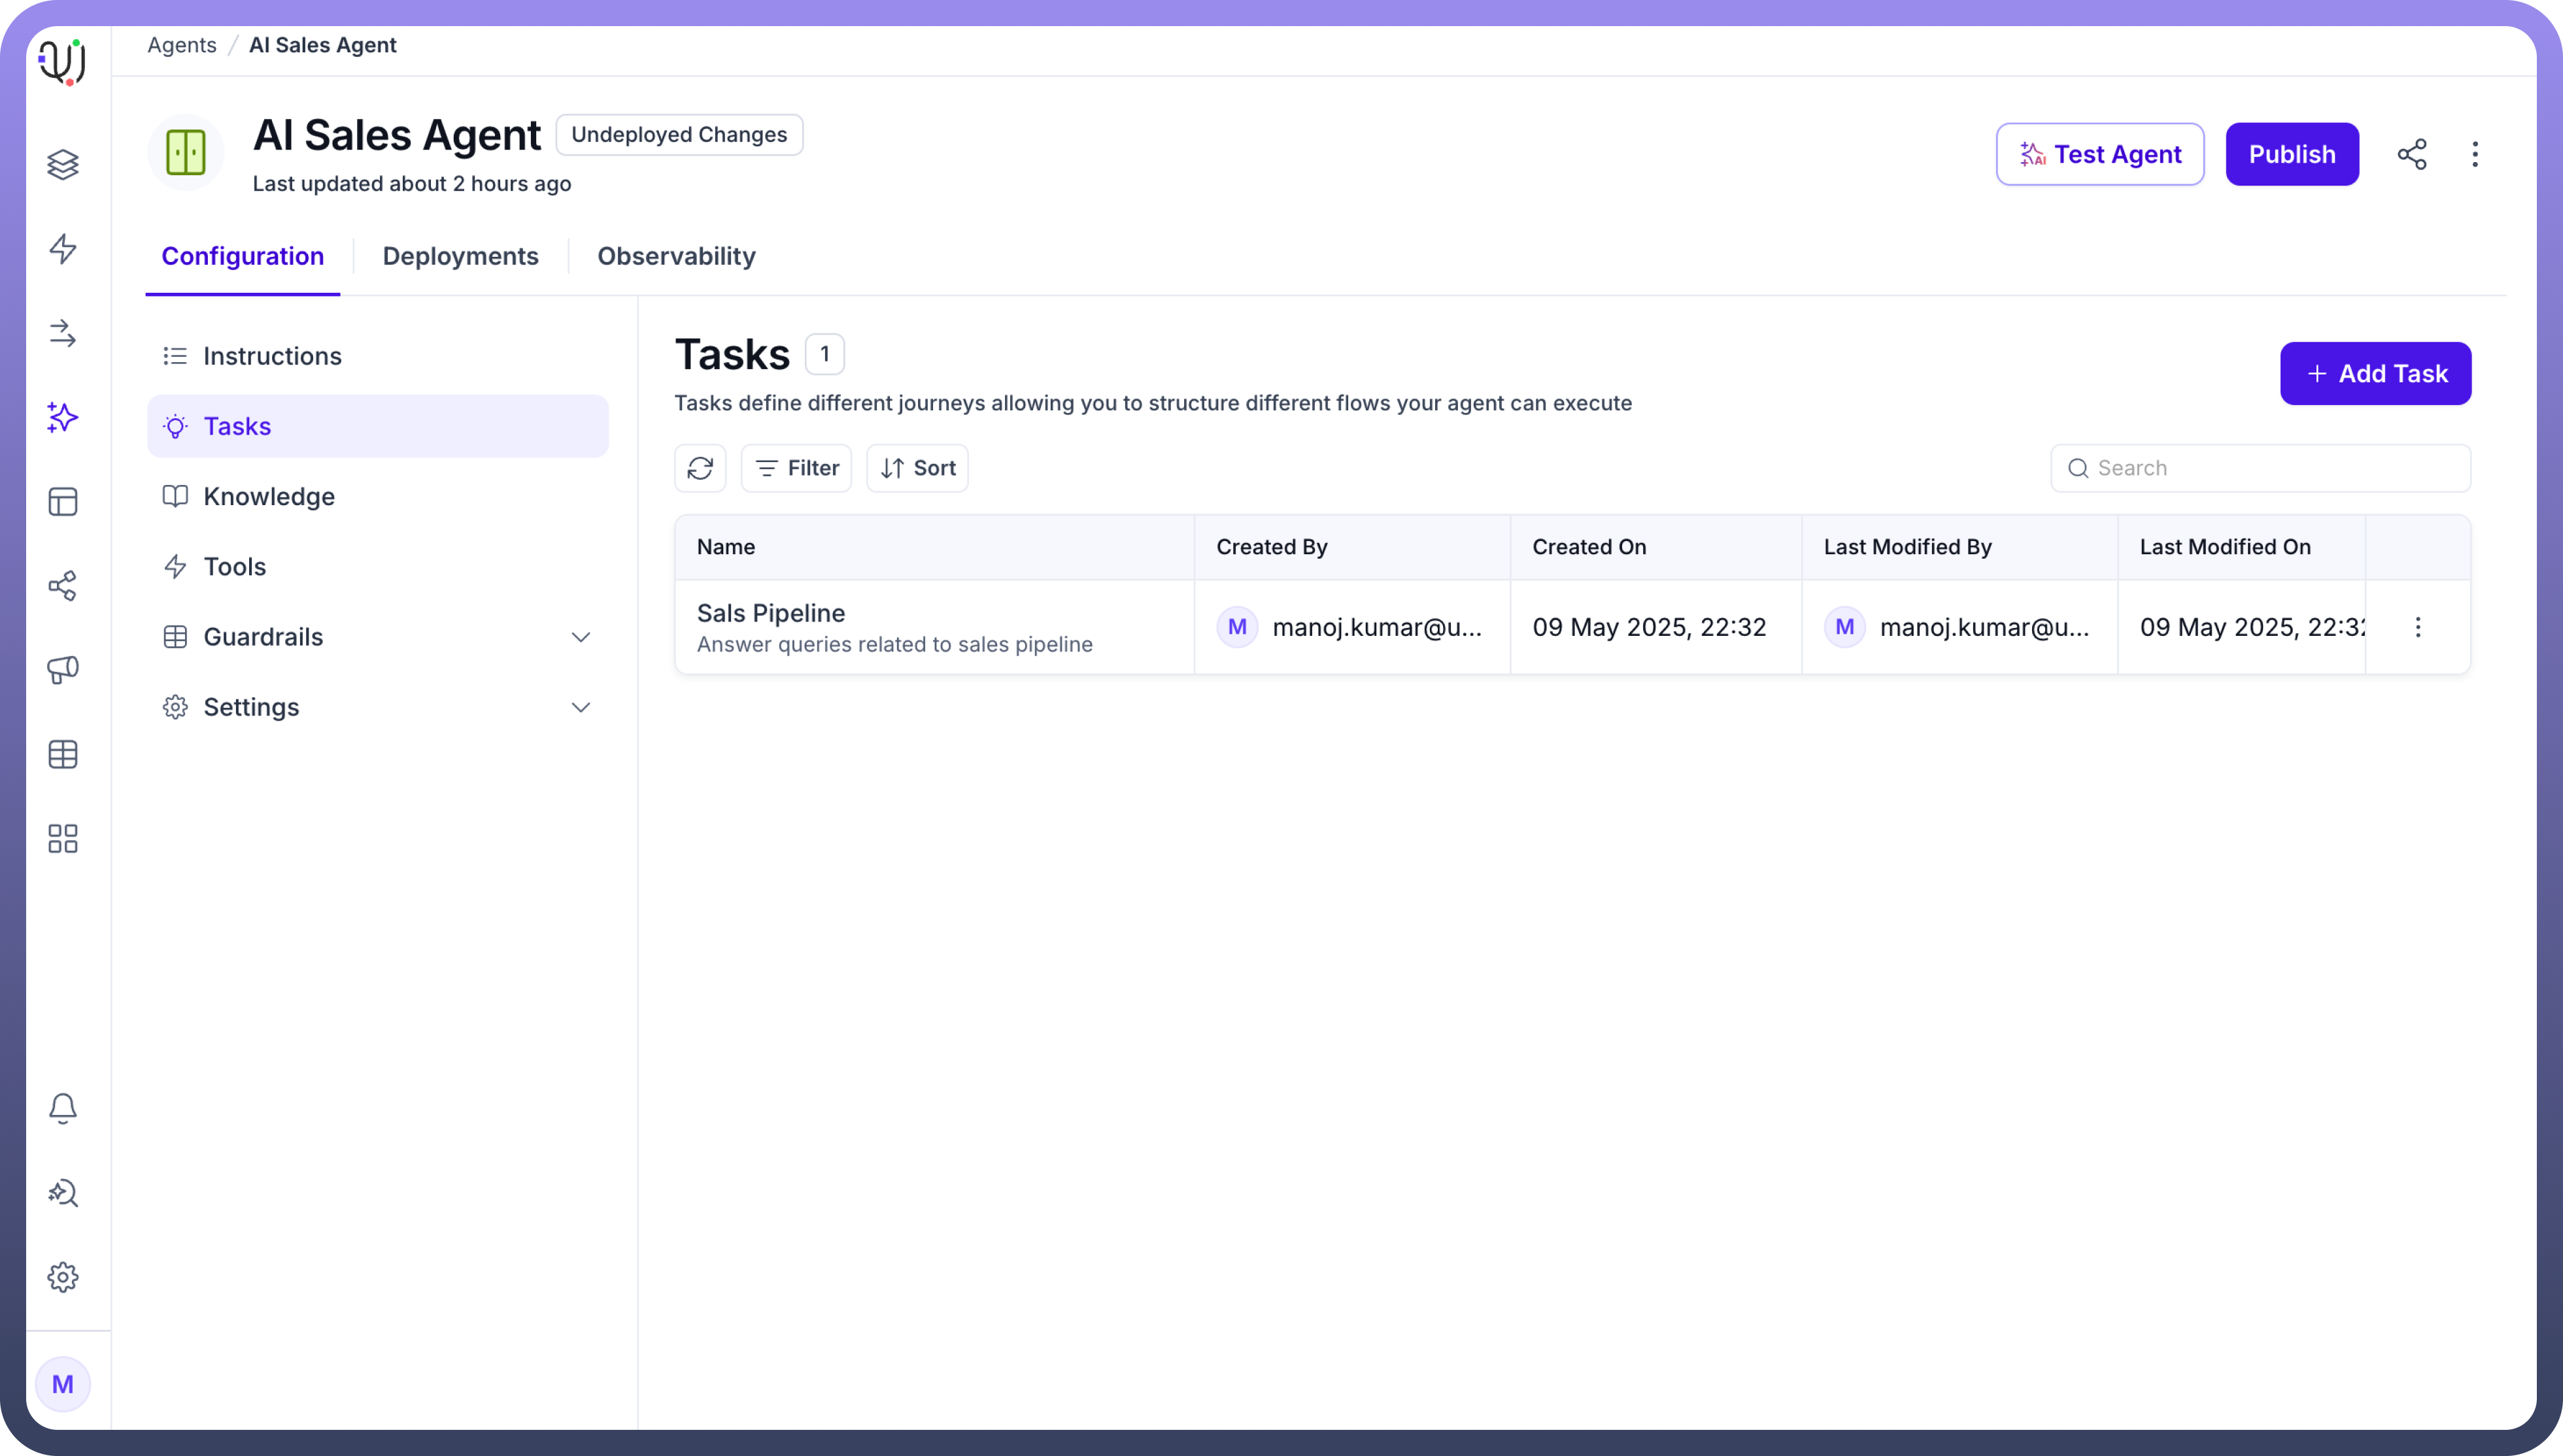Click the sparkle AI agents sidebar icon
2563x1456 pixels.
click(63, 417)
